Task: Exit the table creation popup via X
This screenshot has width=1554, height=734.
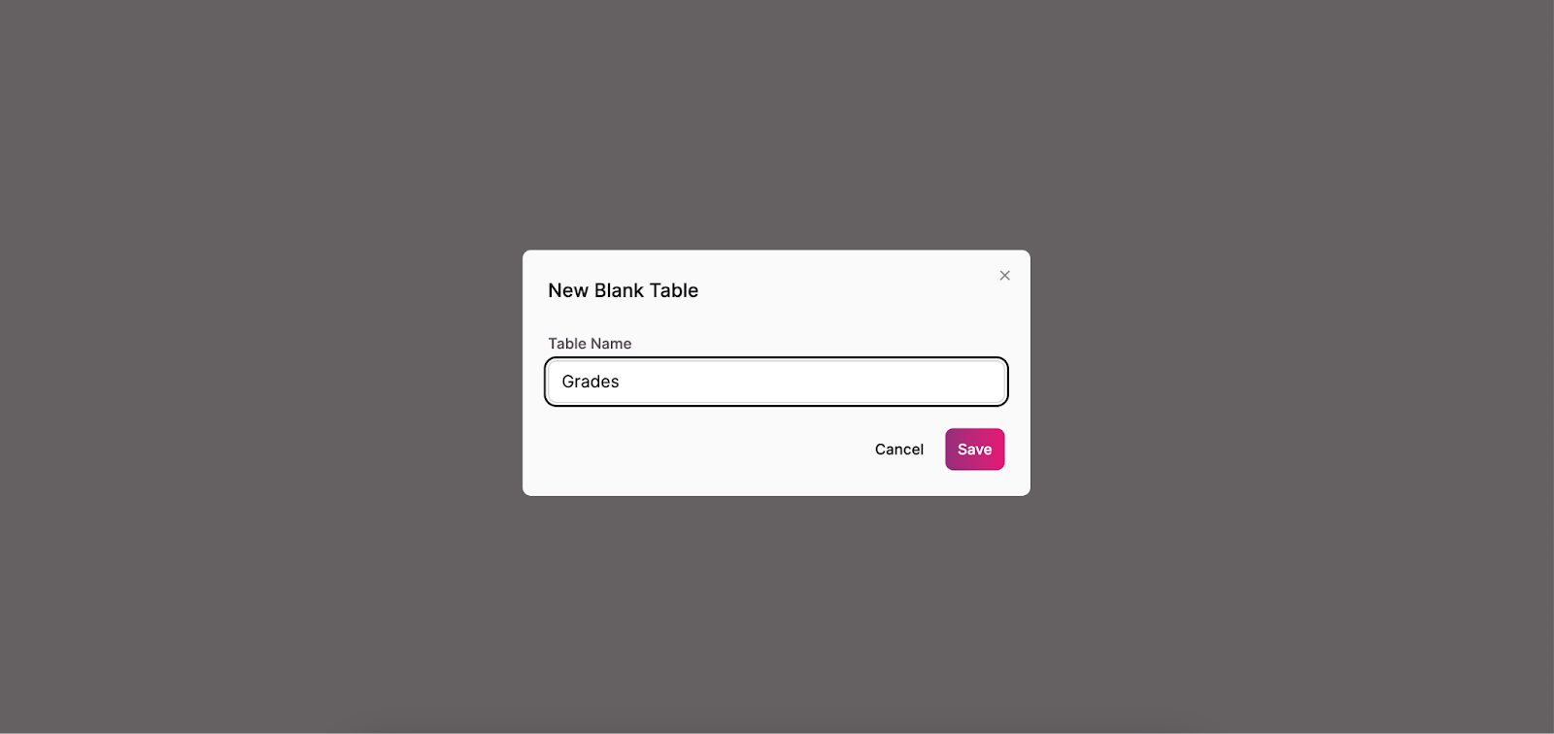Action: [1004, 276]
